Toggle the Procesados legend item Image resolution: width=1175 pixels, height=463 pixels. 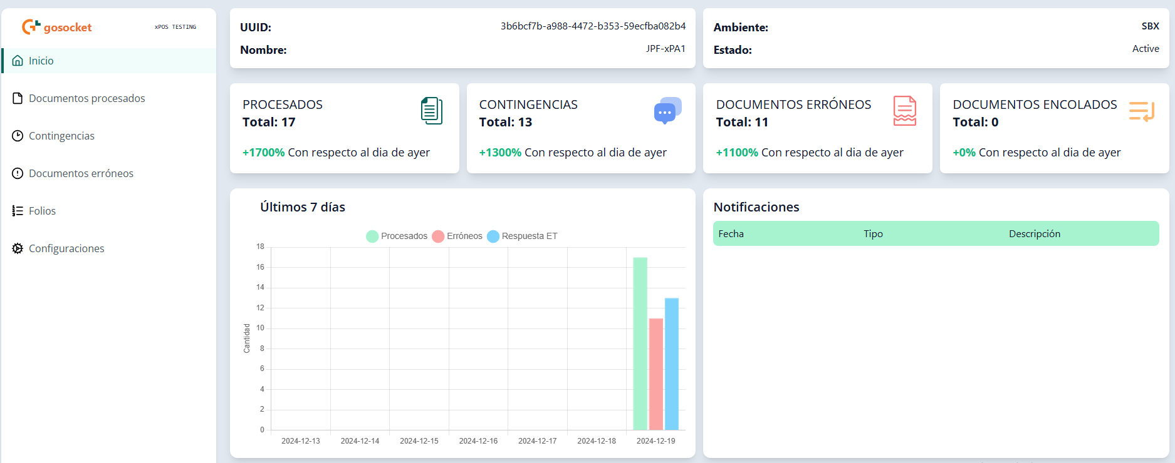point(397,236)
